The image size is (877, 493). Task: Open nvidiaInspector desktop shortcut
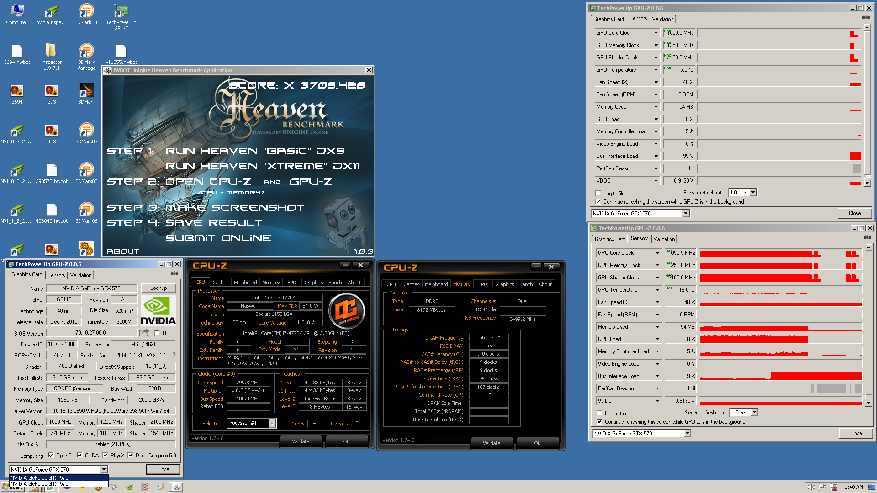click(52, 14)
